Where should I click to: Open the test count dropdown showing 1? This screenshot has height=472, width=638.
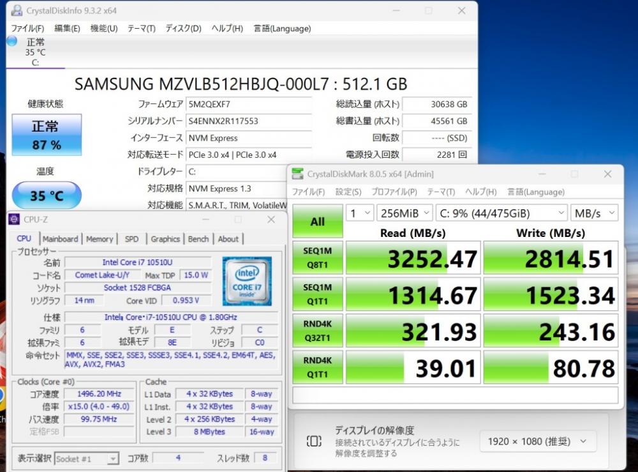pos(360,213)
